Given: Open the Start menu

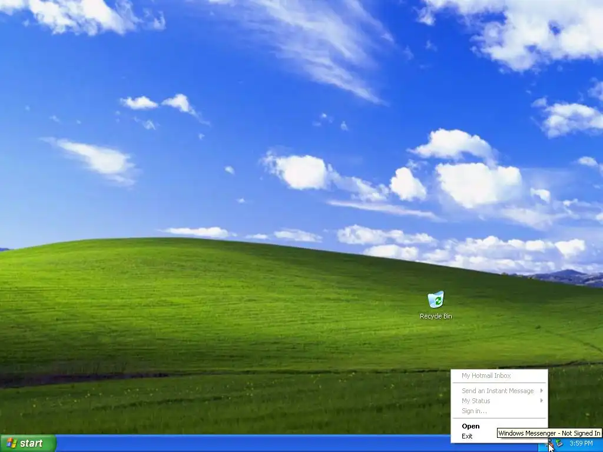Looking at the screenshot, I should tap(28, 444).
